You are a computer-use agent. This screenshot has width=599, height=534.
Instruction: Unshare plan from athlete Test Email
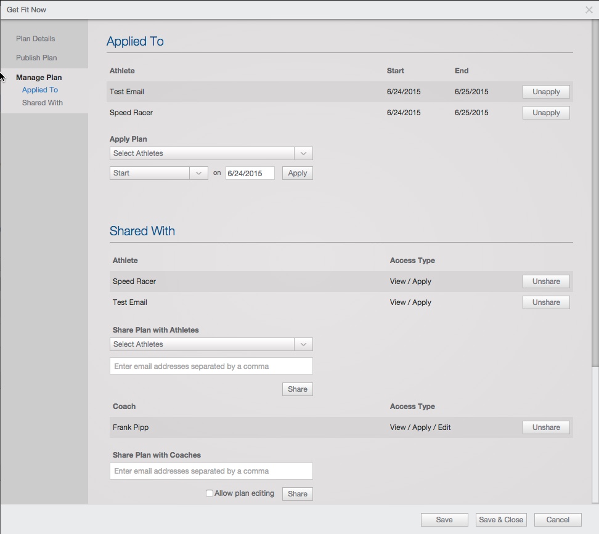546,302
